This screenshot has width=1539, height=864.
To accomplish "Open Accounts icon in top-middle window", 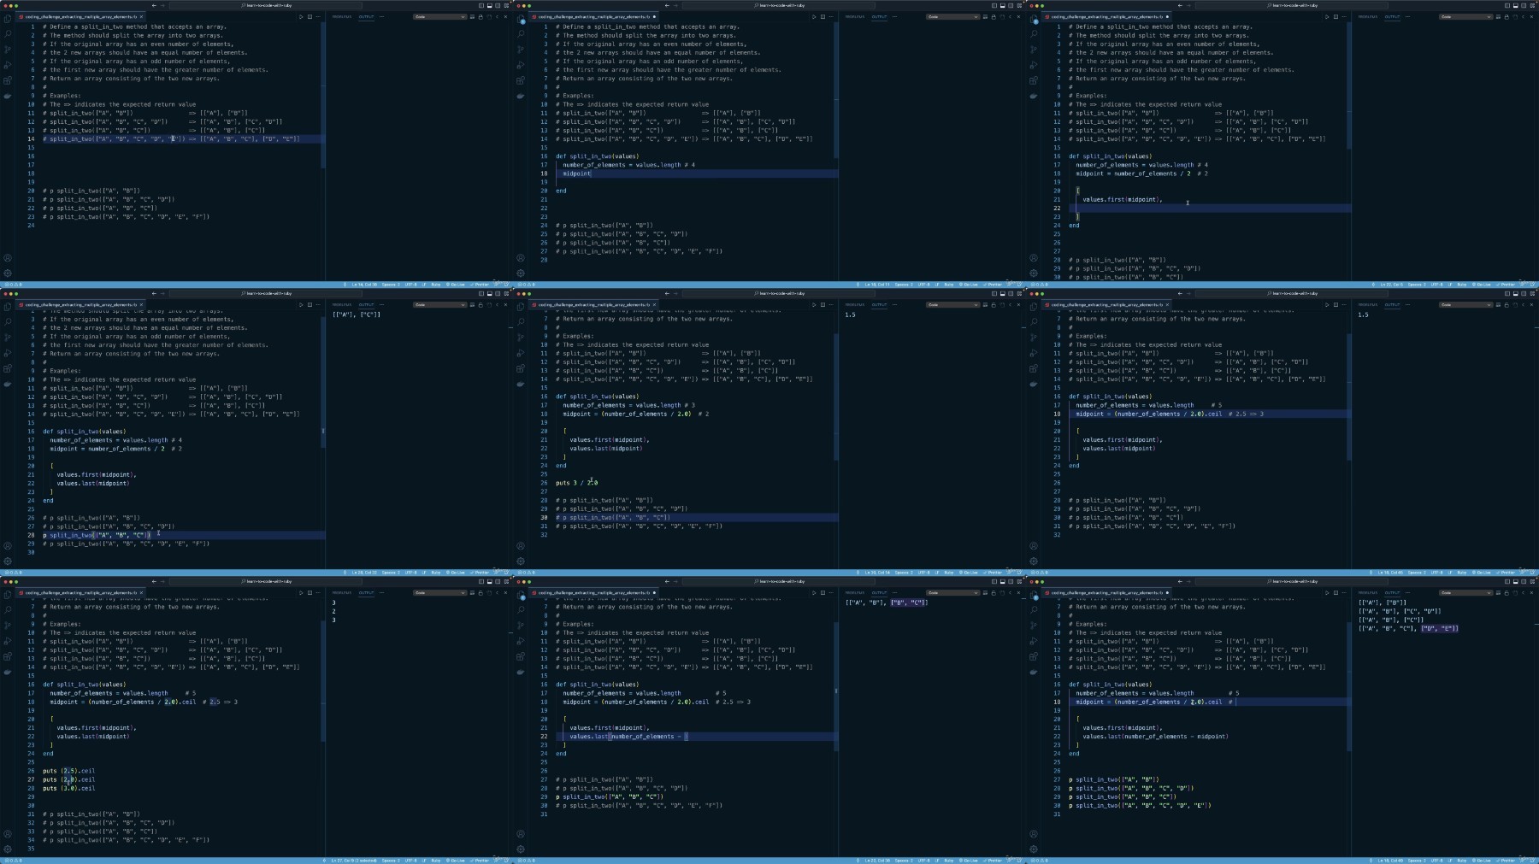I will point(521,257).
